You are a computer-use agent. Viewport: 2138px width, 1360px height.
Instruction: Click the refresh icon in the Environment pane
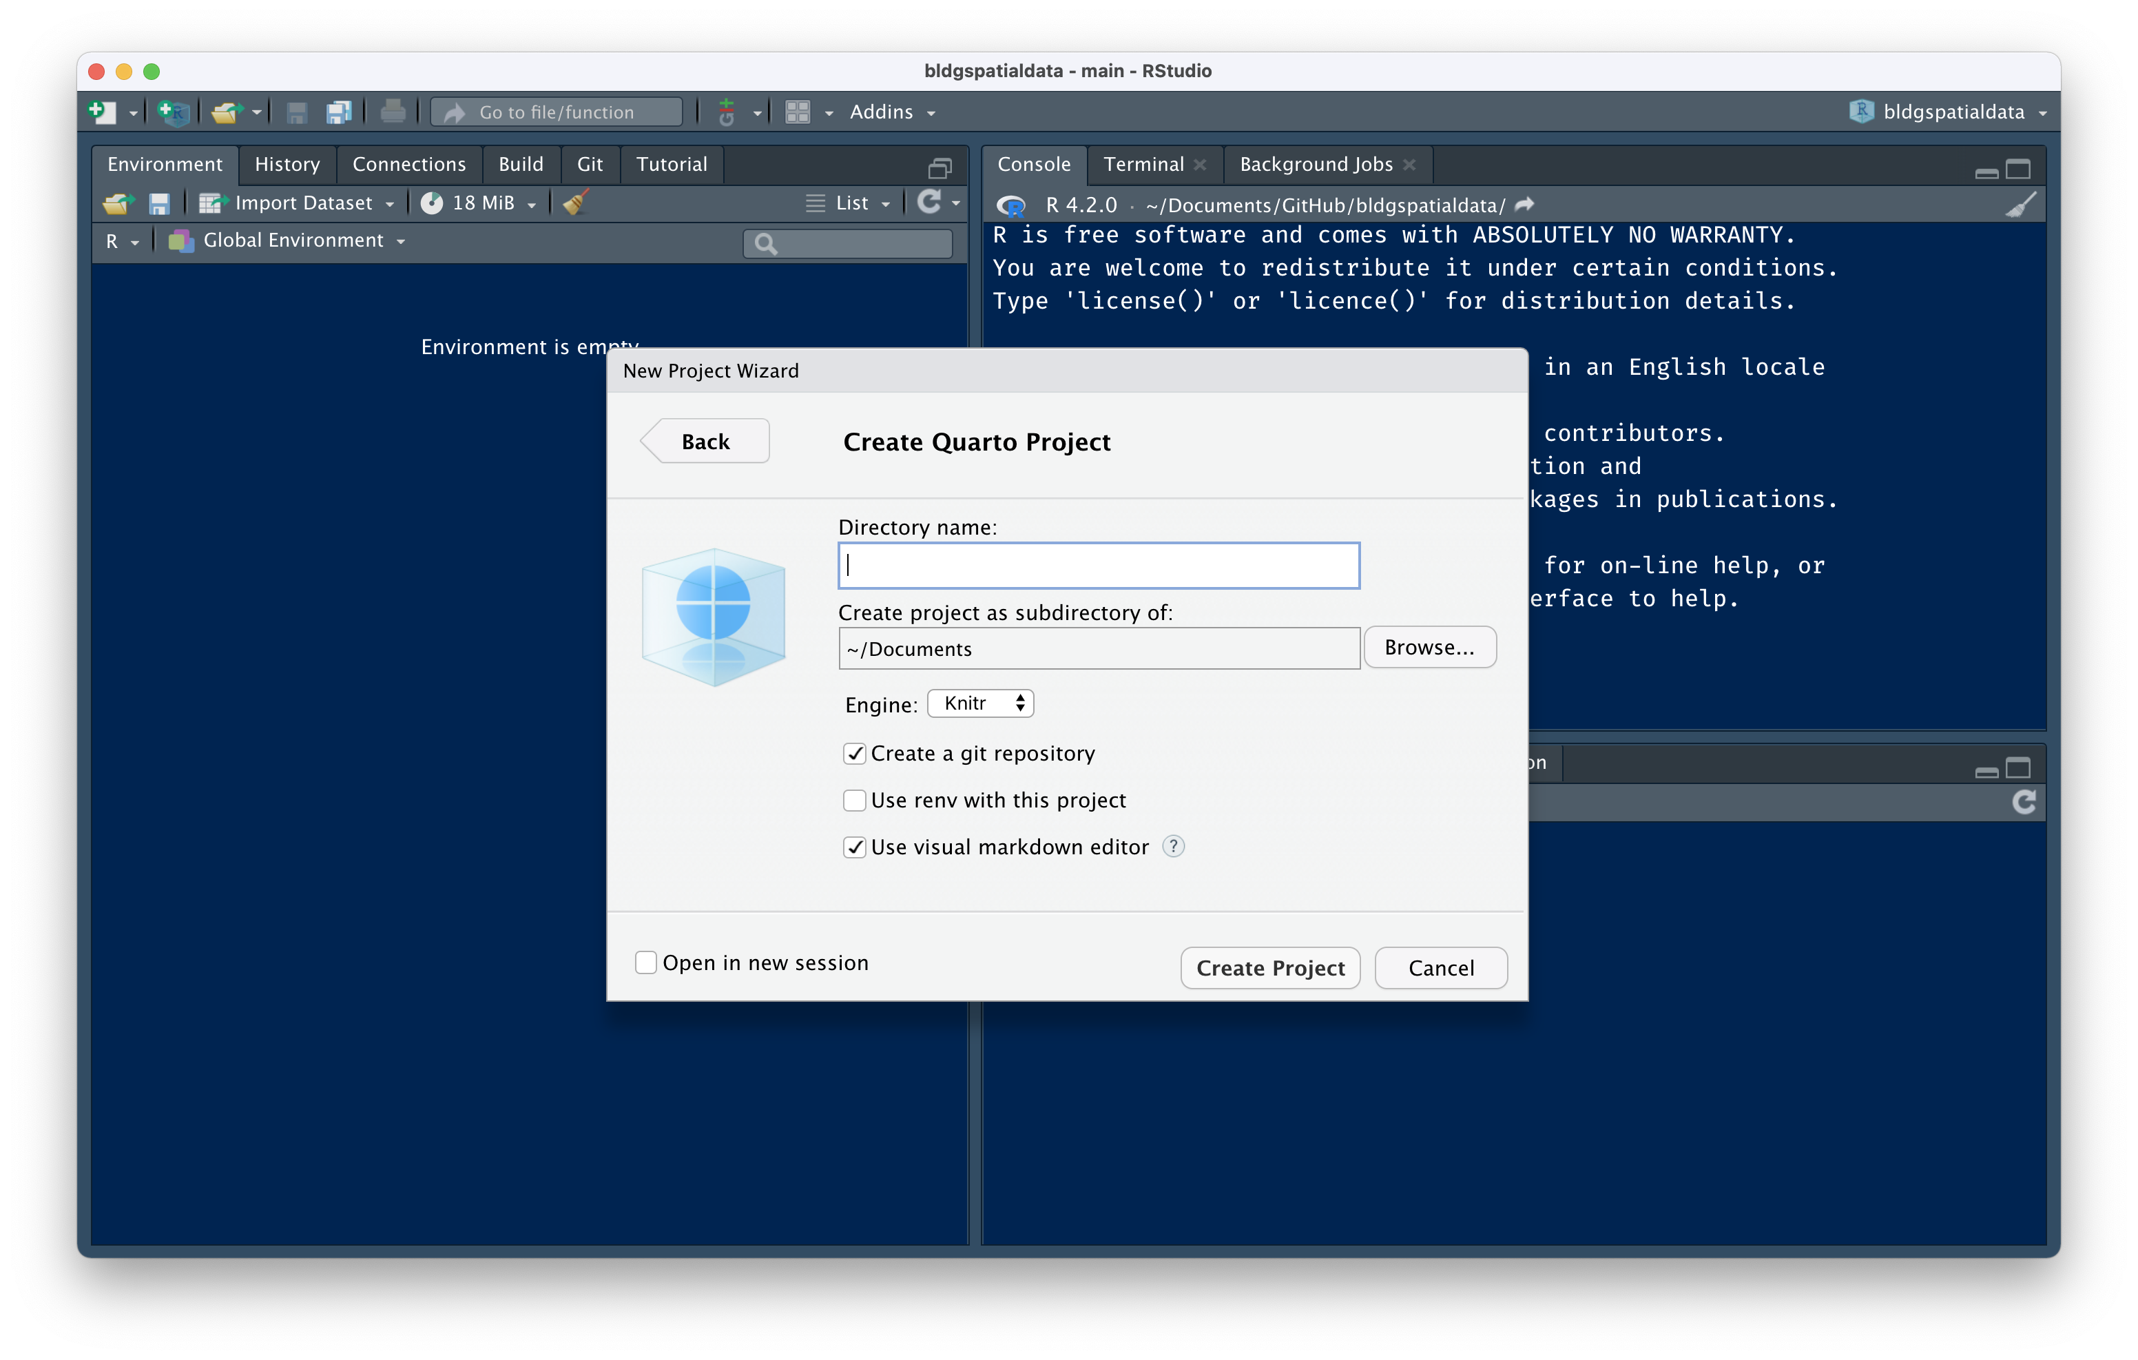(931, 203)
